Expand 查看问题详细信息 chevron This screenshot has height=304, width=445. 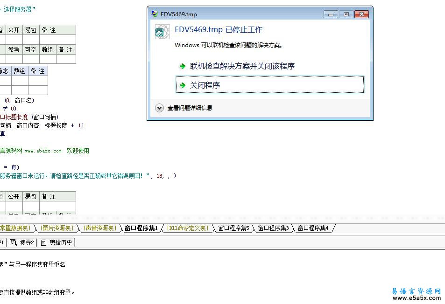pyautogui.click(x=159, y=108)
